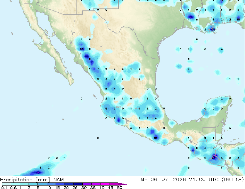This screenshot has height=189, width=245.
Task: Click the legend tick label '0.5'
Action: (14, 187)
